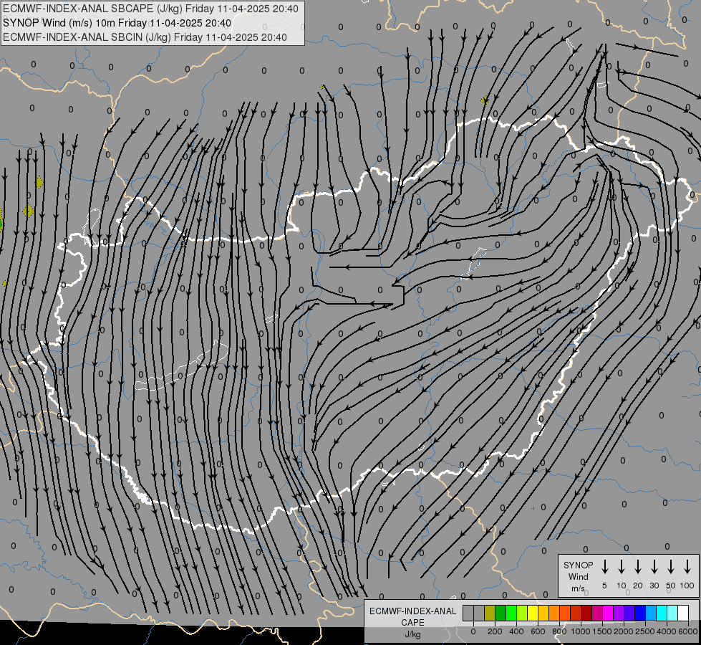Click the 1500 tick label on CAPE scale
The width and height of the screenshot is (701, 645).
(x=602, y=631)
